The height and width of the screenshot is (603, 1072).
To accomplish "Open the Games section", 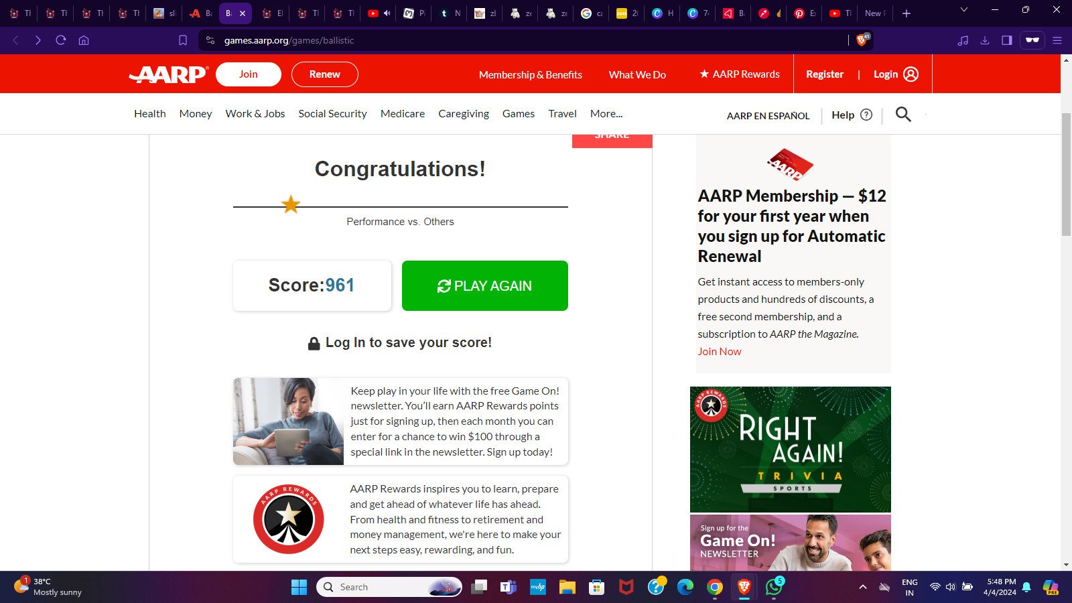I will click(x=519, y=114).
